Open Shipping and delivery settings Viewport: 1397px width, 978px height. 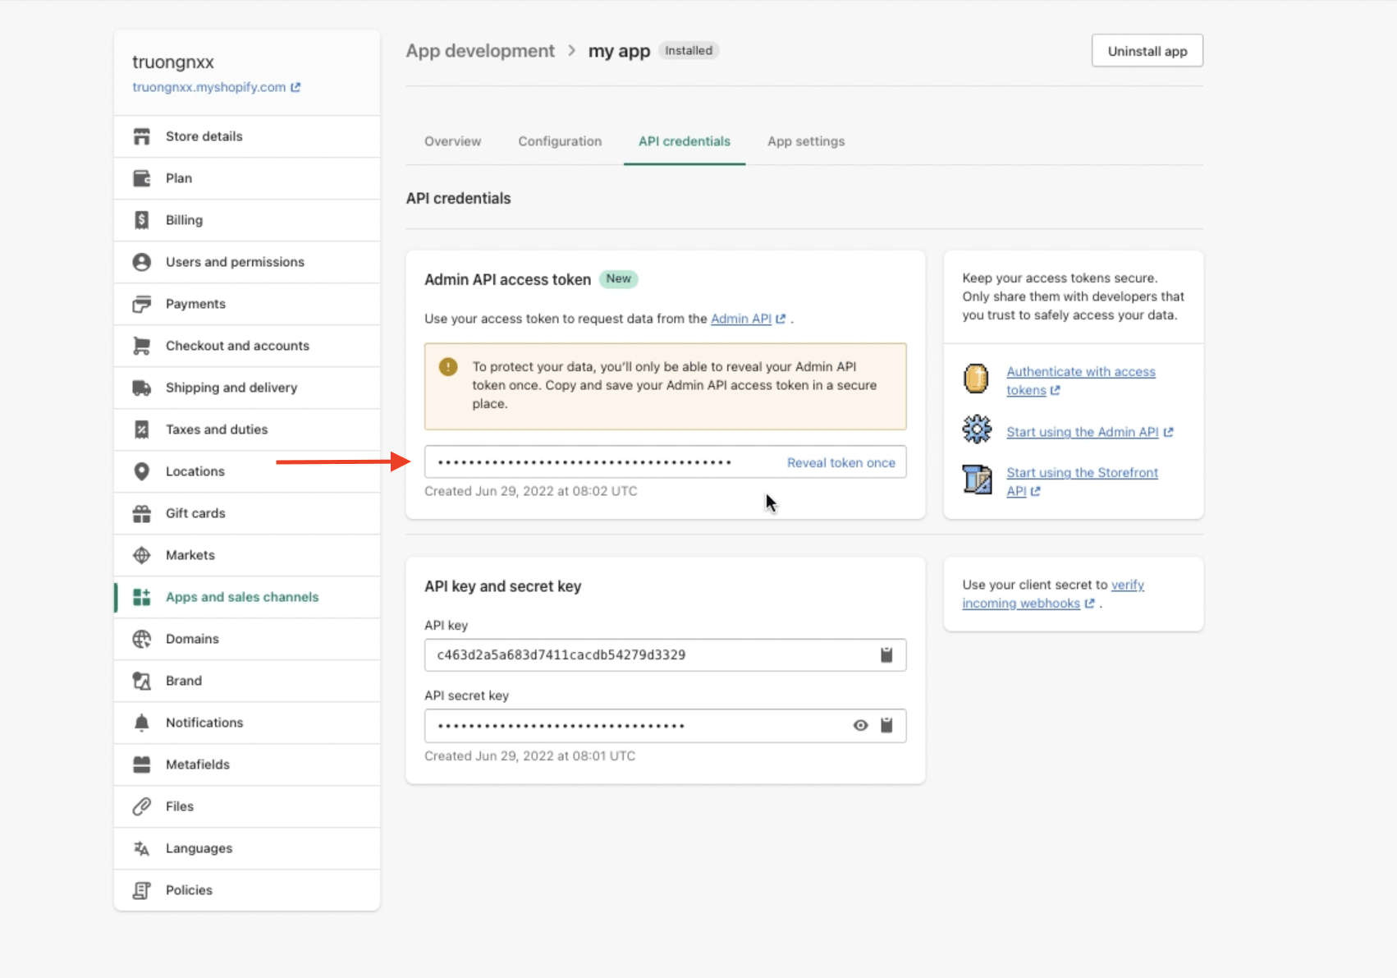click(x=247, y=388)
